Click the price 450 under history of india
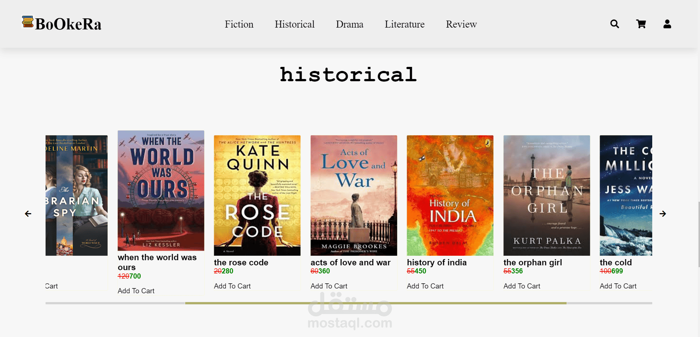This screenshot has height=337, width=700. [x=420, y=271]
